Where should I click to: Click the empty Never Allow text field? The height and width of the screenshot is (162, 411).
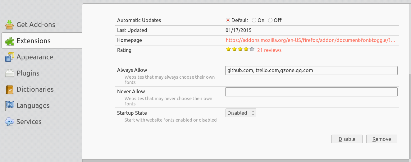(x=311, y=92)
